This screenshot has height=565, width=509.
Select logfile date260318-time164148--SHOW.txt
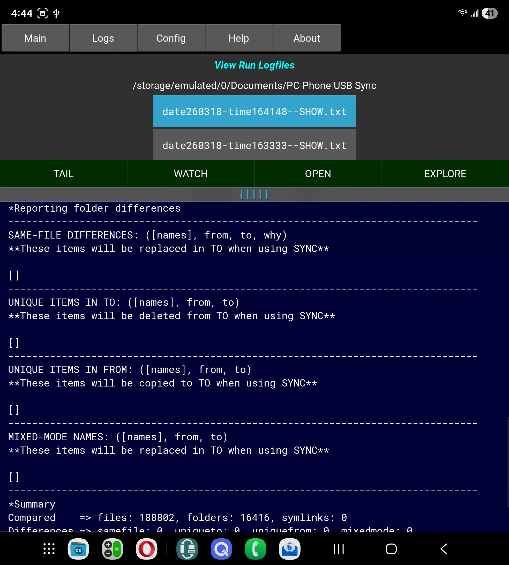point(254,111)
